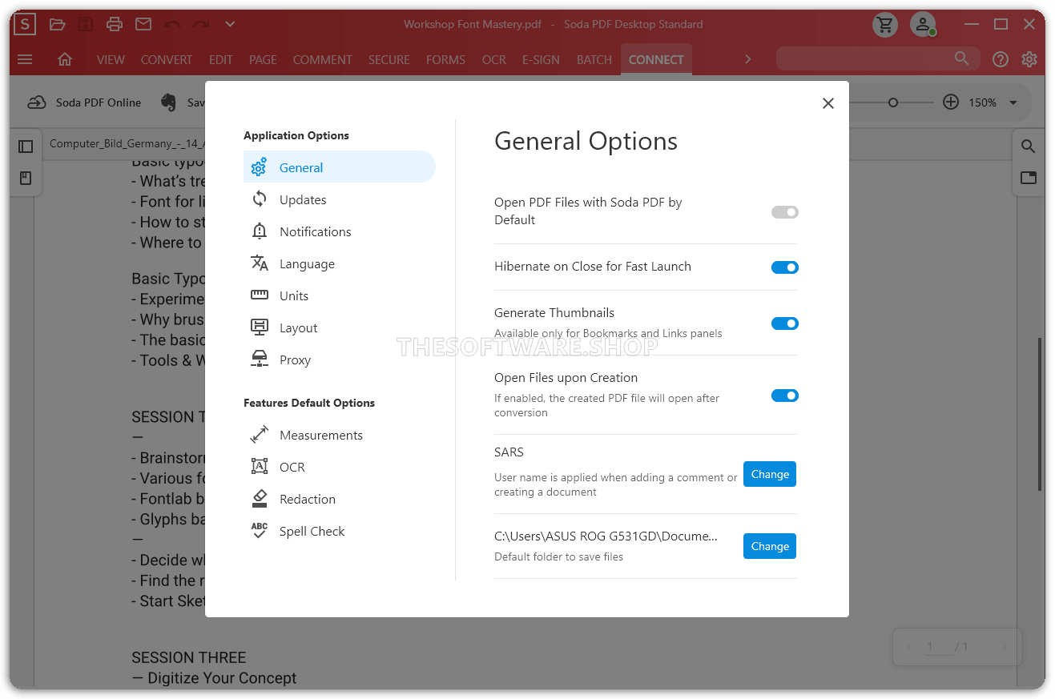
Task: Turn off Open Files upon Creation
Action: [784, 396]
